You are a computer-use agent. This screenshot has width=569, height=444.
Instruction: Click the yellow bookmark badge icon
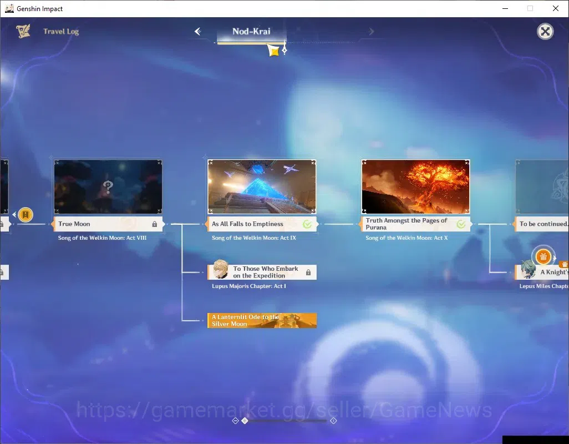click(26, 215)
